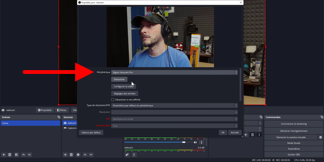Open scene filters icon in Scènes panel
Viewport: 324px width, 162px height.
click(x=16, y=155)
